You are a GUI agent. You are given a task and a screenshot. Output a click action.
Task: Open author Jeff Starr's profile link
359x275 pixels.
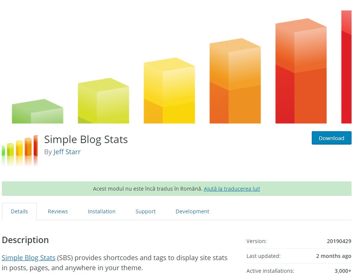[x=67, y=152]
